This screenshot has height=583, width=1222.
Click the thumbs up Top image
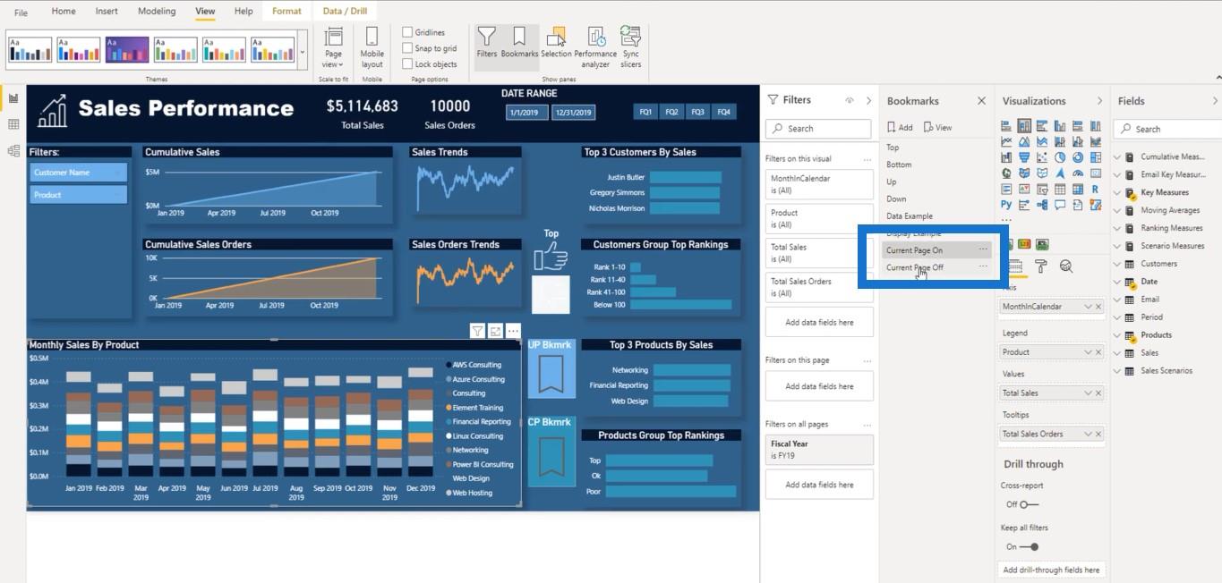tap(551, 258)
